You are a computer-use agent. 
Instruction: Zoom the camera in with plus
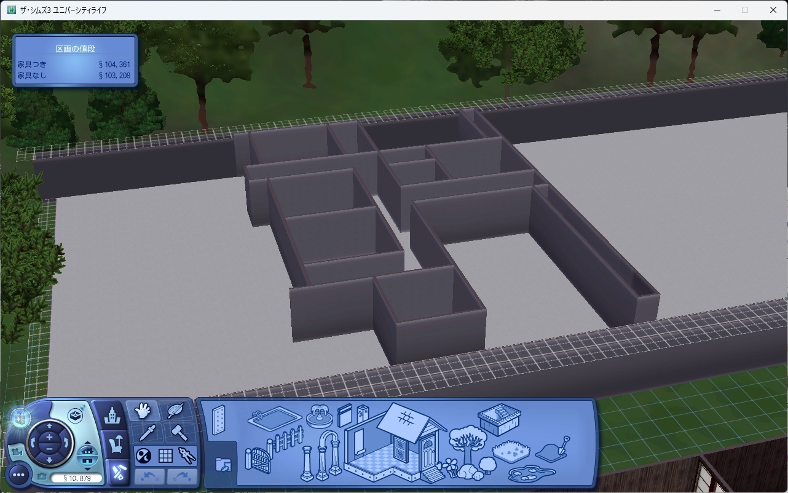[49, 436]
